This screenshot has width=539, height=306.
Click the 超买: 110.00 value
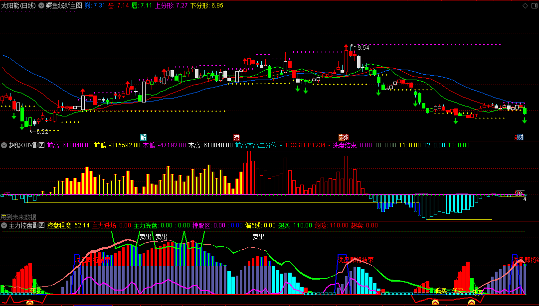tap(294, 226)
